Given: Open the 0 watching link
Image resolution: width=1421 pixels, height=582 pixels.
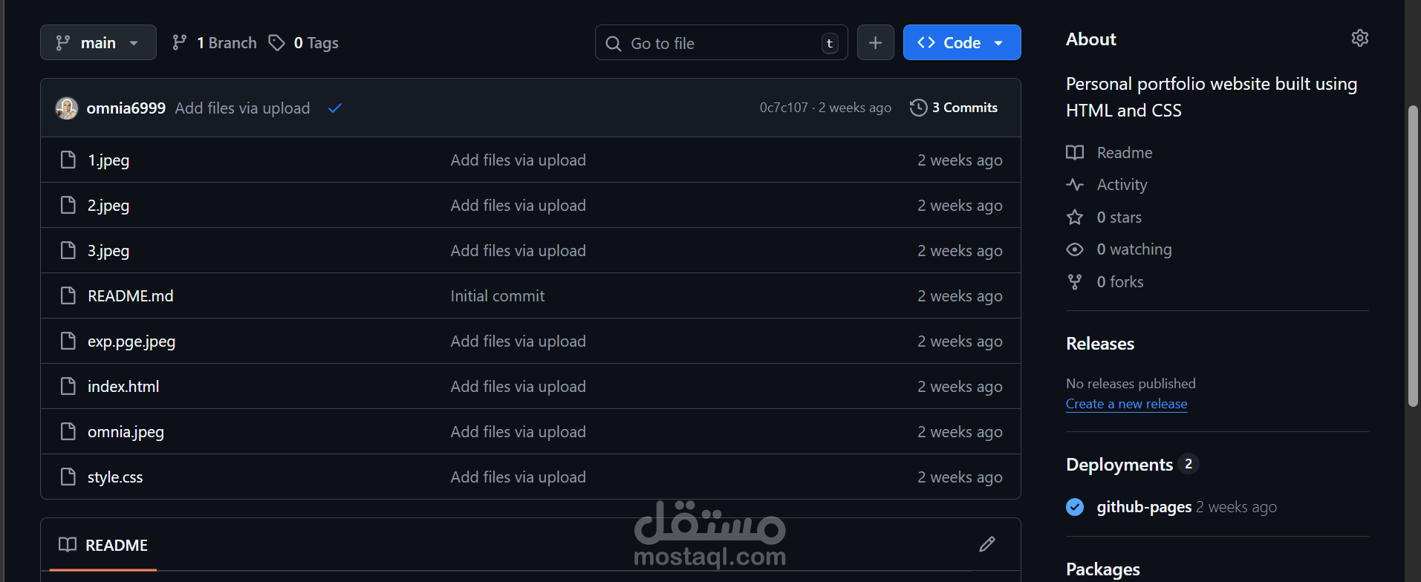Looking at the screenshot, I should (1134, 249).
